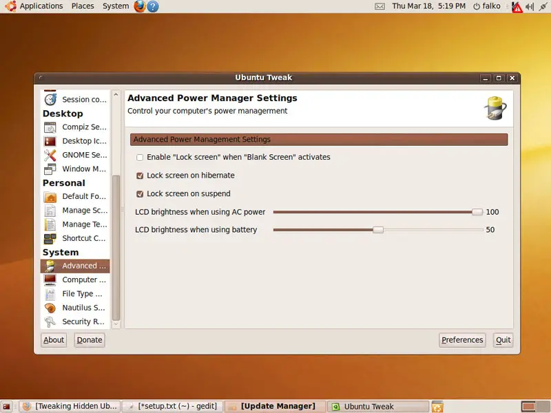Enable Lock screen when Blank Screen activates
This screenshot has height=413, width=551.
point(140,158)
